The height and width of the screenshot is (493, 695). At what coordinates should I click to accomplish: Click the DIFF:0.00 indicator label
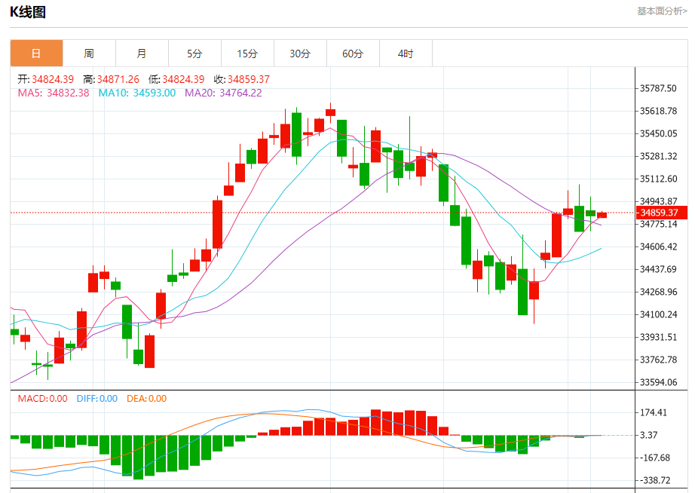coord(97,399)
